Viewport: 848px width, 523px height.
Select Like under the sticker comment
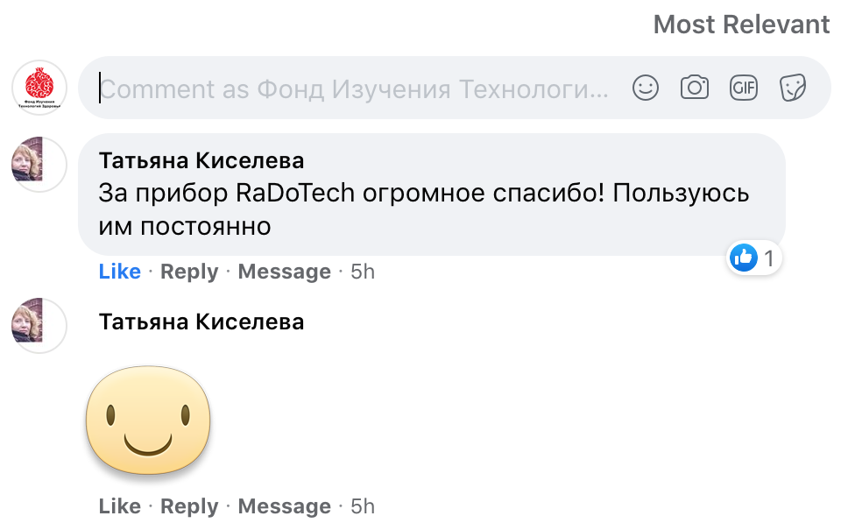[119, 505]
